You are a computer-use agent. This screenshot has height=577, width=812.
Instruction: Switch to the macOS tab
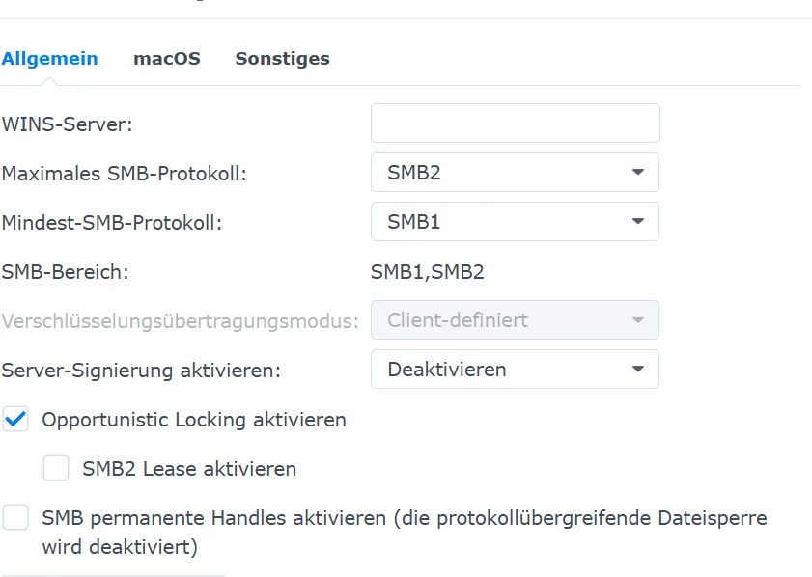[x=167, y=59]
